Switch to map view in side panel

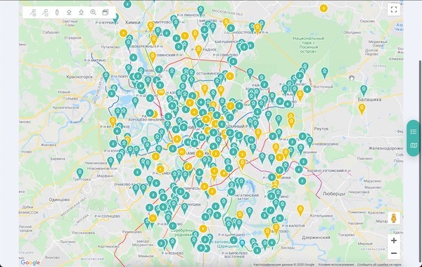414,145
